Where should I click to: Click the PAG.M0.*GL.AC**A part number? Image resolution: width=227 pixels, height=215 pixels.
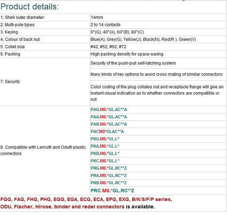point(109,110)
